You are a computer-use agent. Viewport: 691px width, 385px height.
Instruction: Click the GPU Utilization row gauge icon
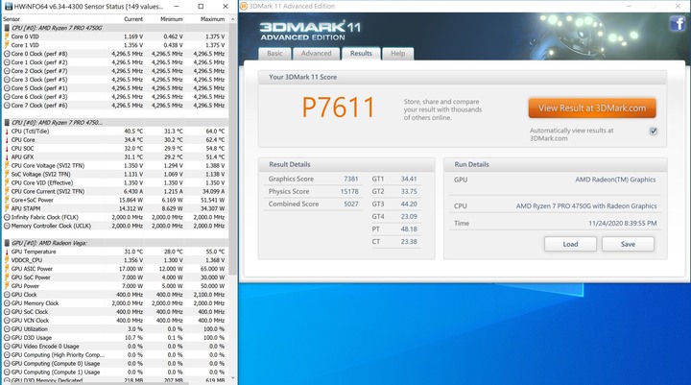coord(7,329)
